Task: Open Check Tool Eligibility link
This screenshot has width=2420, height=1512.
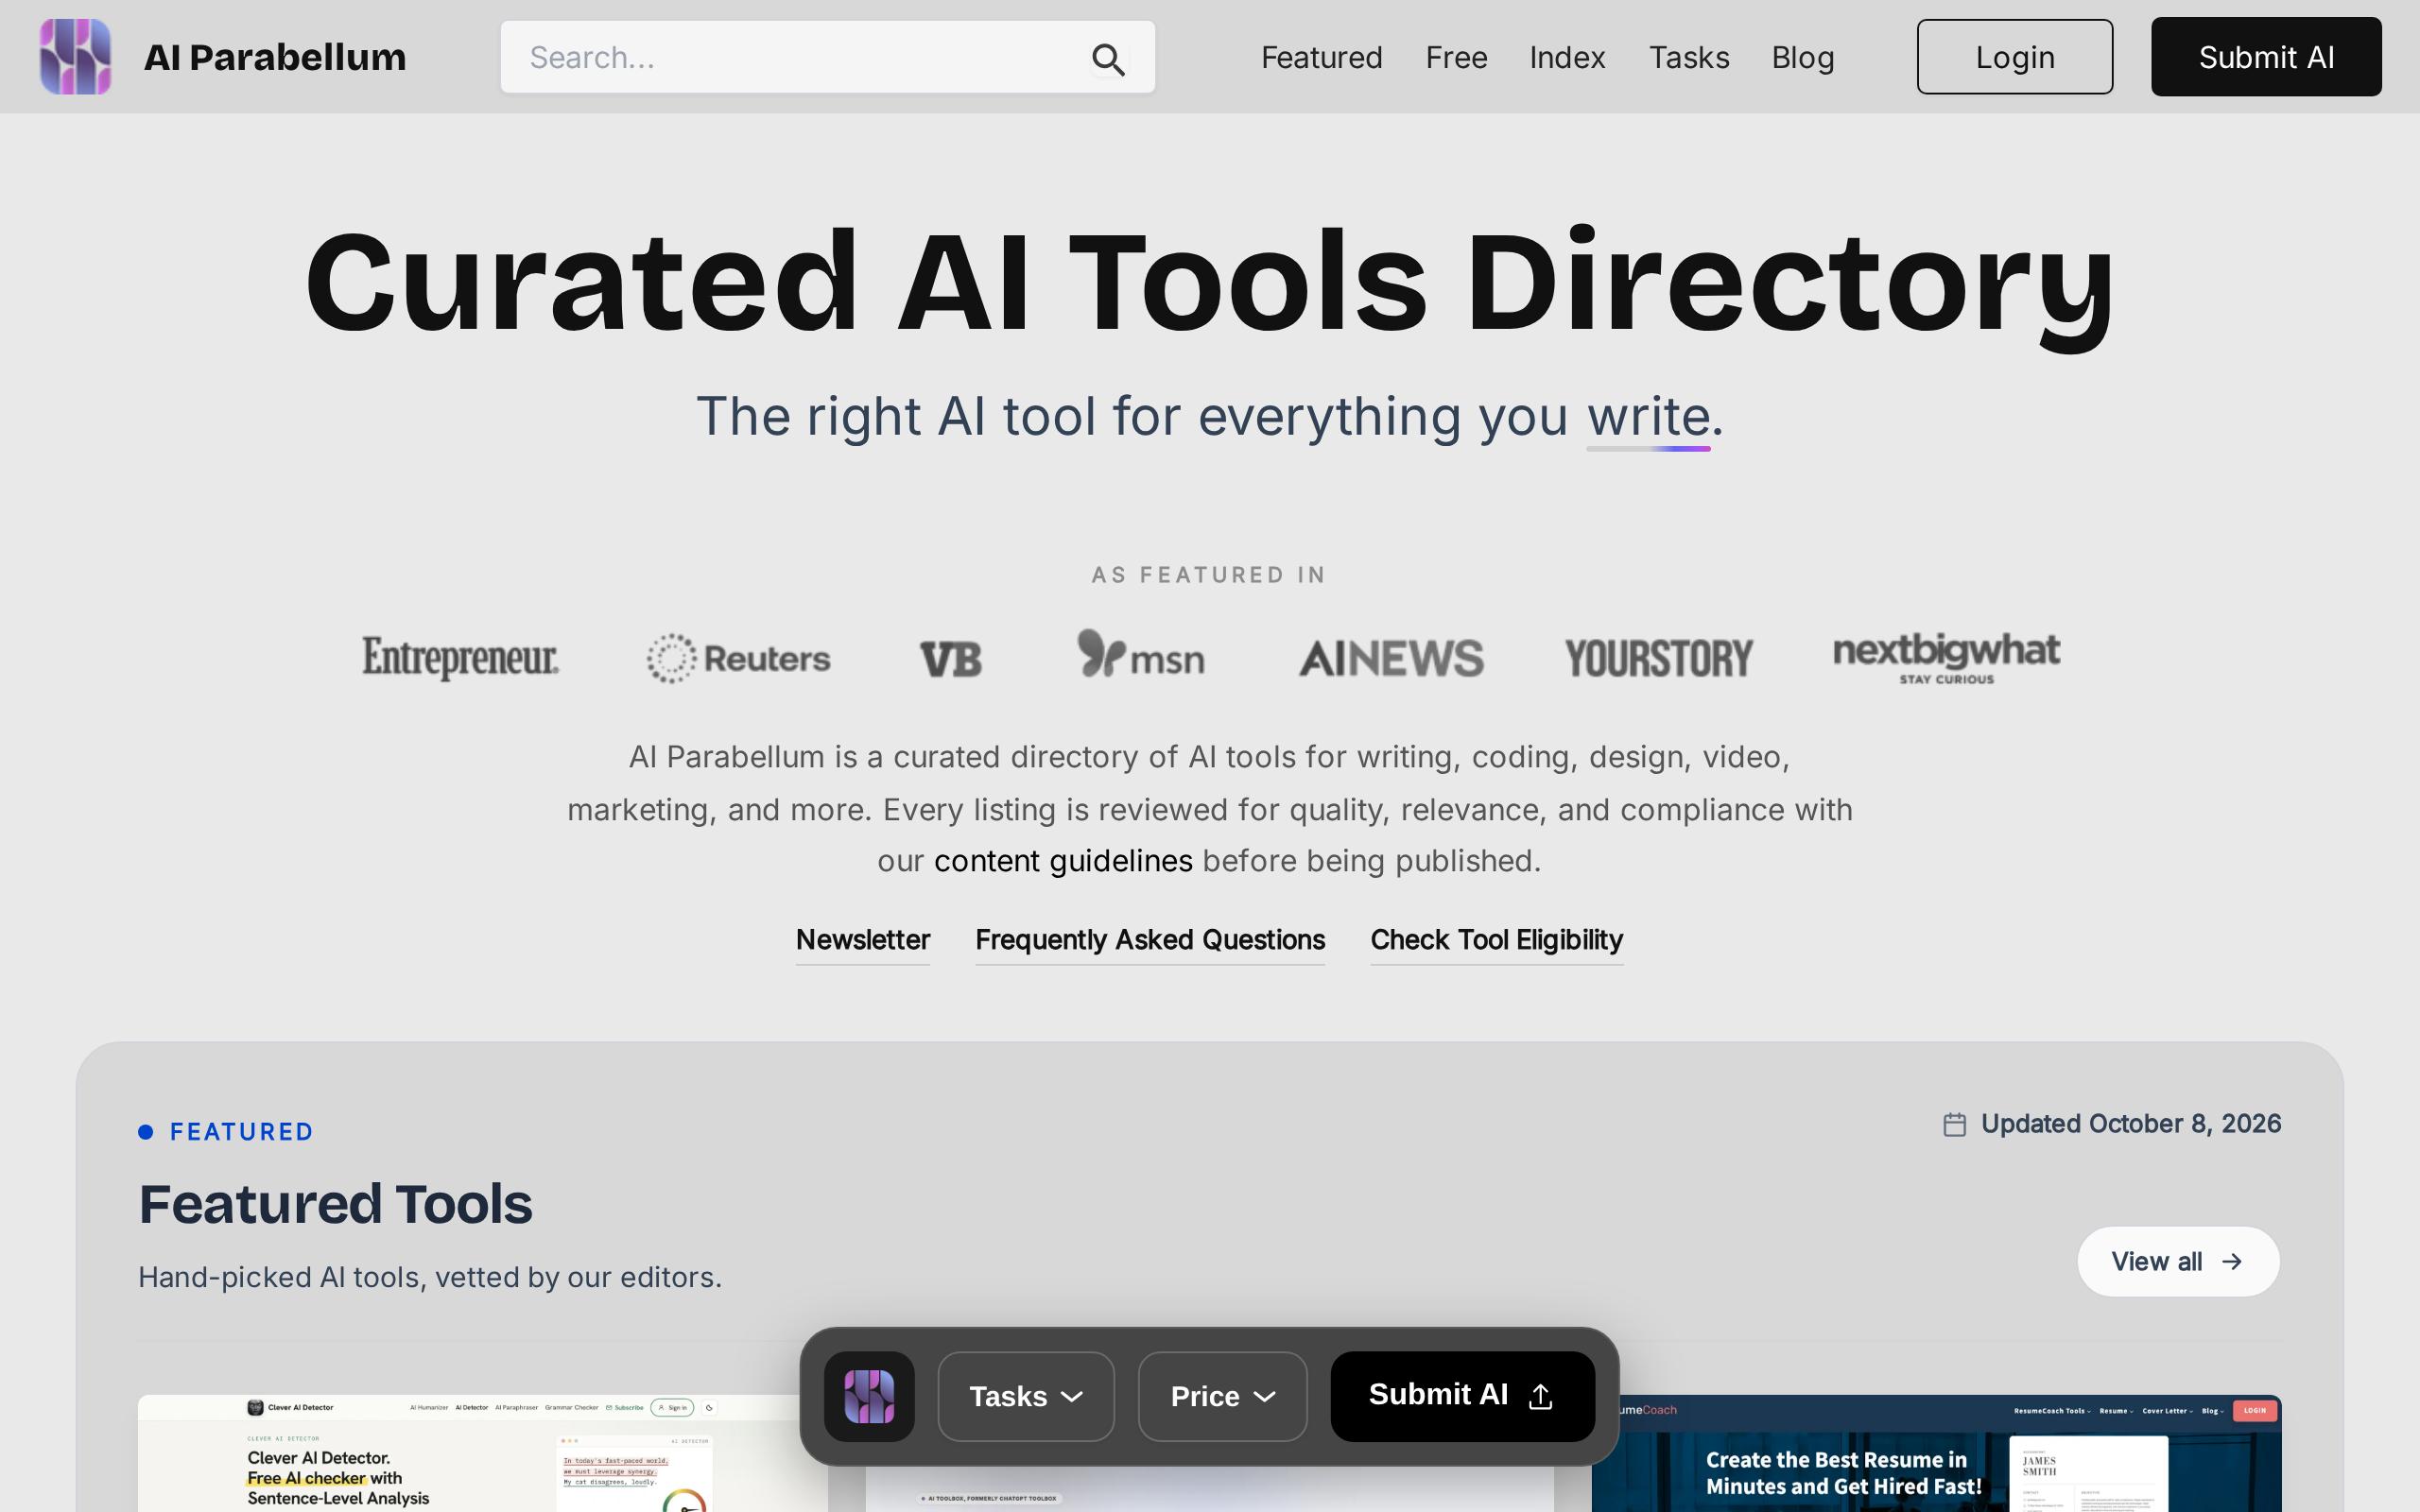Action: (1496, 941)
